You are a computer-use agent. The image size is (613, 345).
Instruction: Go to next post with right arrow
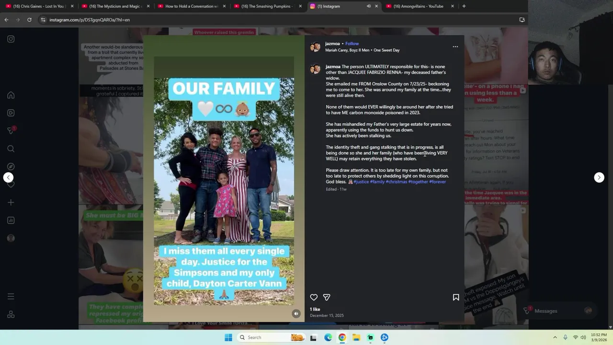pos(599,177)
